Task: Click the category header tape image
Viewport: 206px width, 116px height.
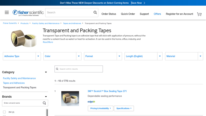Action: [24, 38]
